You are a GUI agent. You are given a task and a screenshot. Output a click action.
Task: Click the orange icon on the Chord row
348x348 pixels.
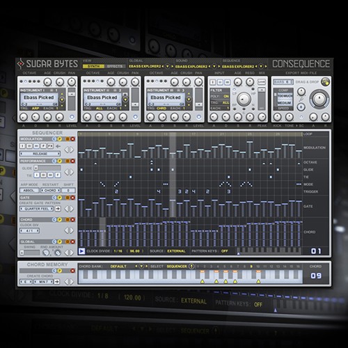(68, 219)
